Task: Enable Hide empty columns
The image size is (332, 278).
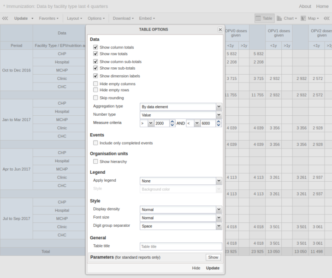Action: click(x=95, y=84)
